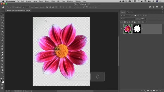Select the Path Selection tool
The height and width of the screenshot is (92, 164).
(x=2, y=64)
